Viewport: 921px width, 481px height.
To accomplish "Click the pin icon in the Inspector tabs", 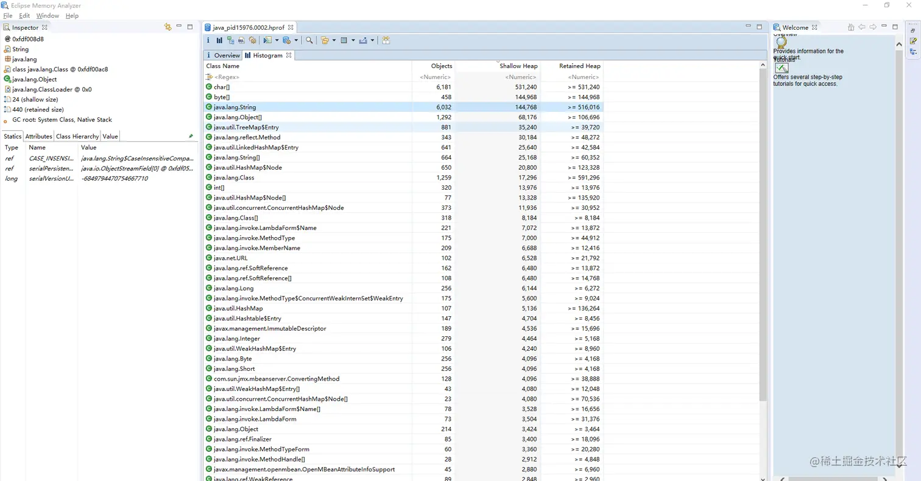I will [191, 136].
